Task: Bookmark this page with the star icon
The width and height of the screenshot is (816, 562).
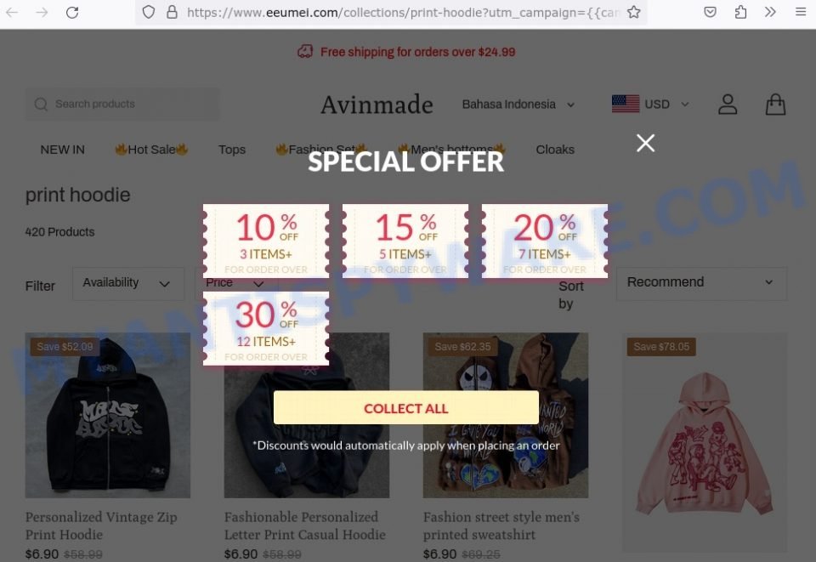Action: click(633, 12)
